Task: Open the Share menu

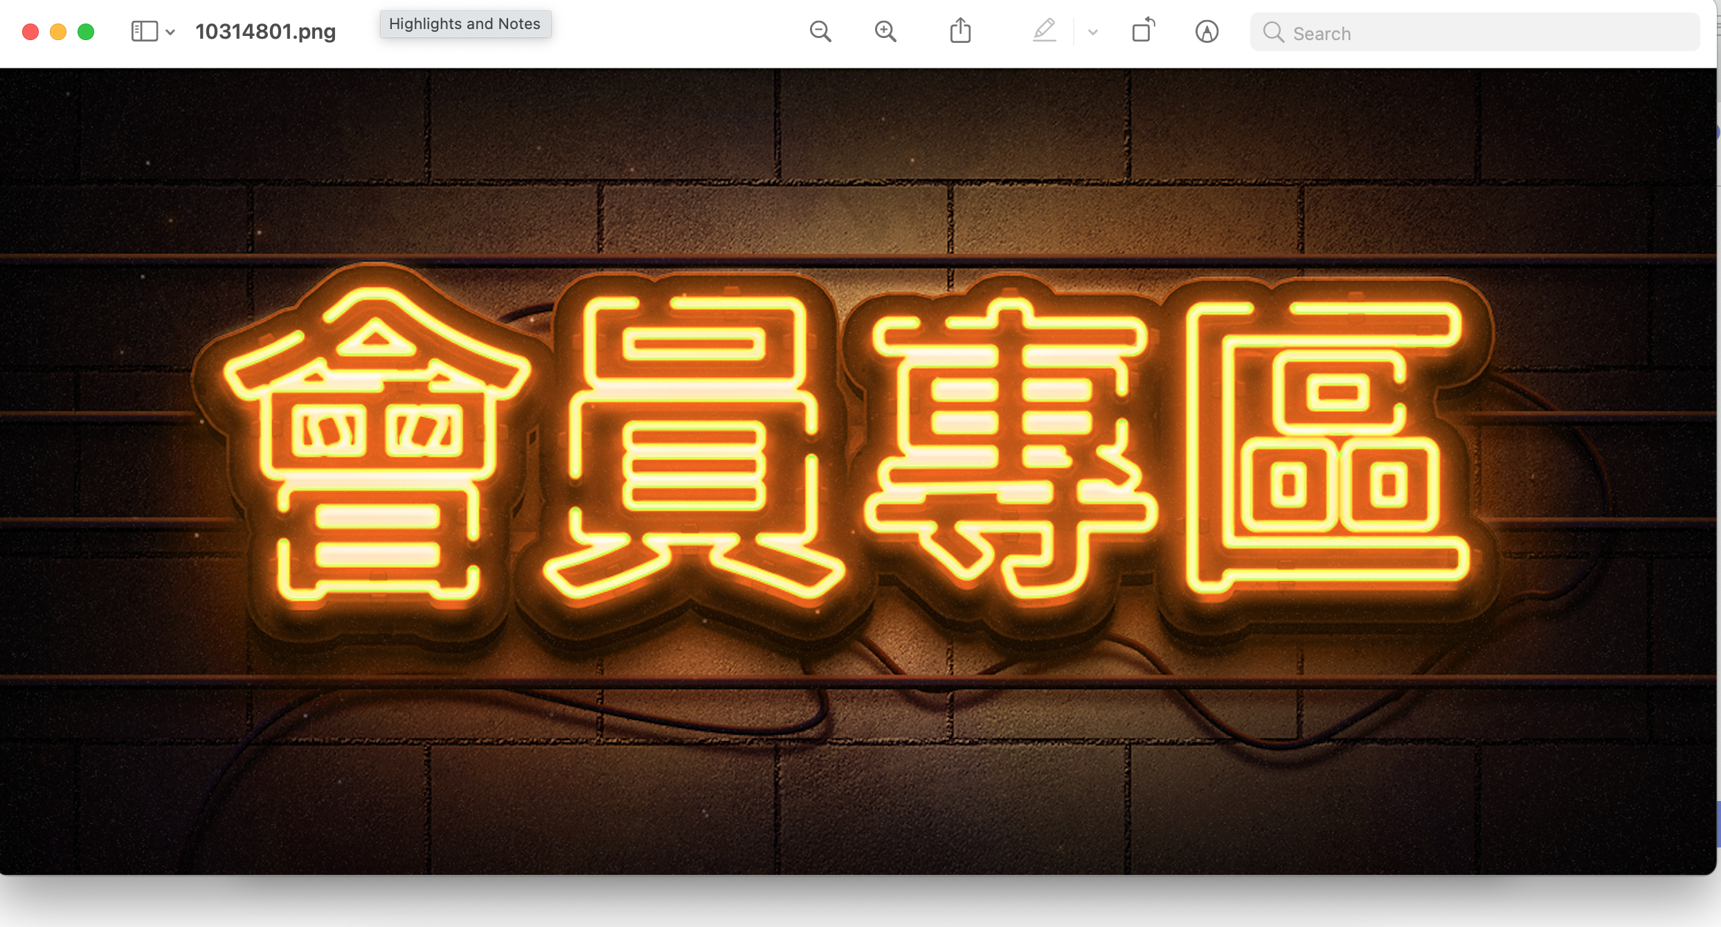Action: coord(960,31)
